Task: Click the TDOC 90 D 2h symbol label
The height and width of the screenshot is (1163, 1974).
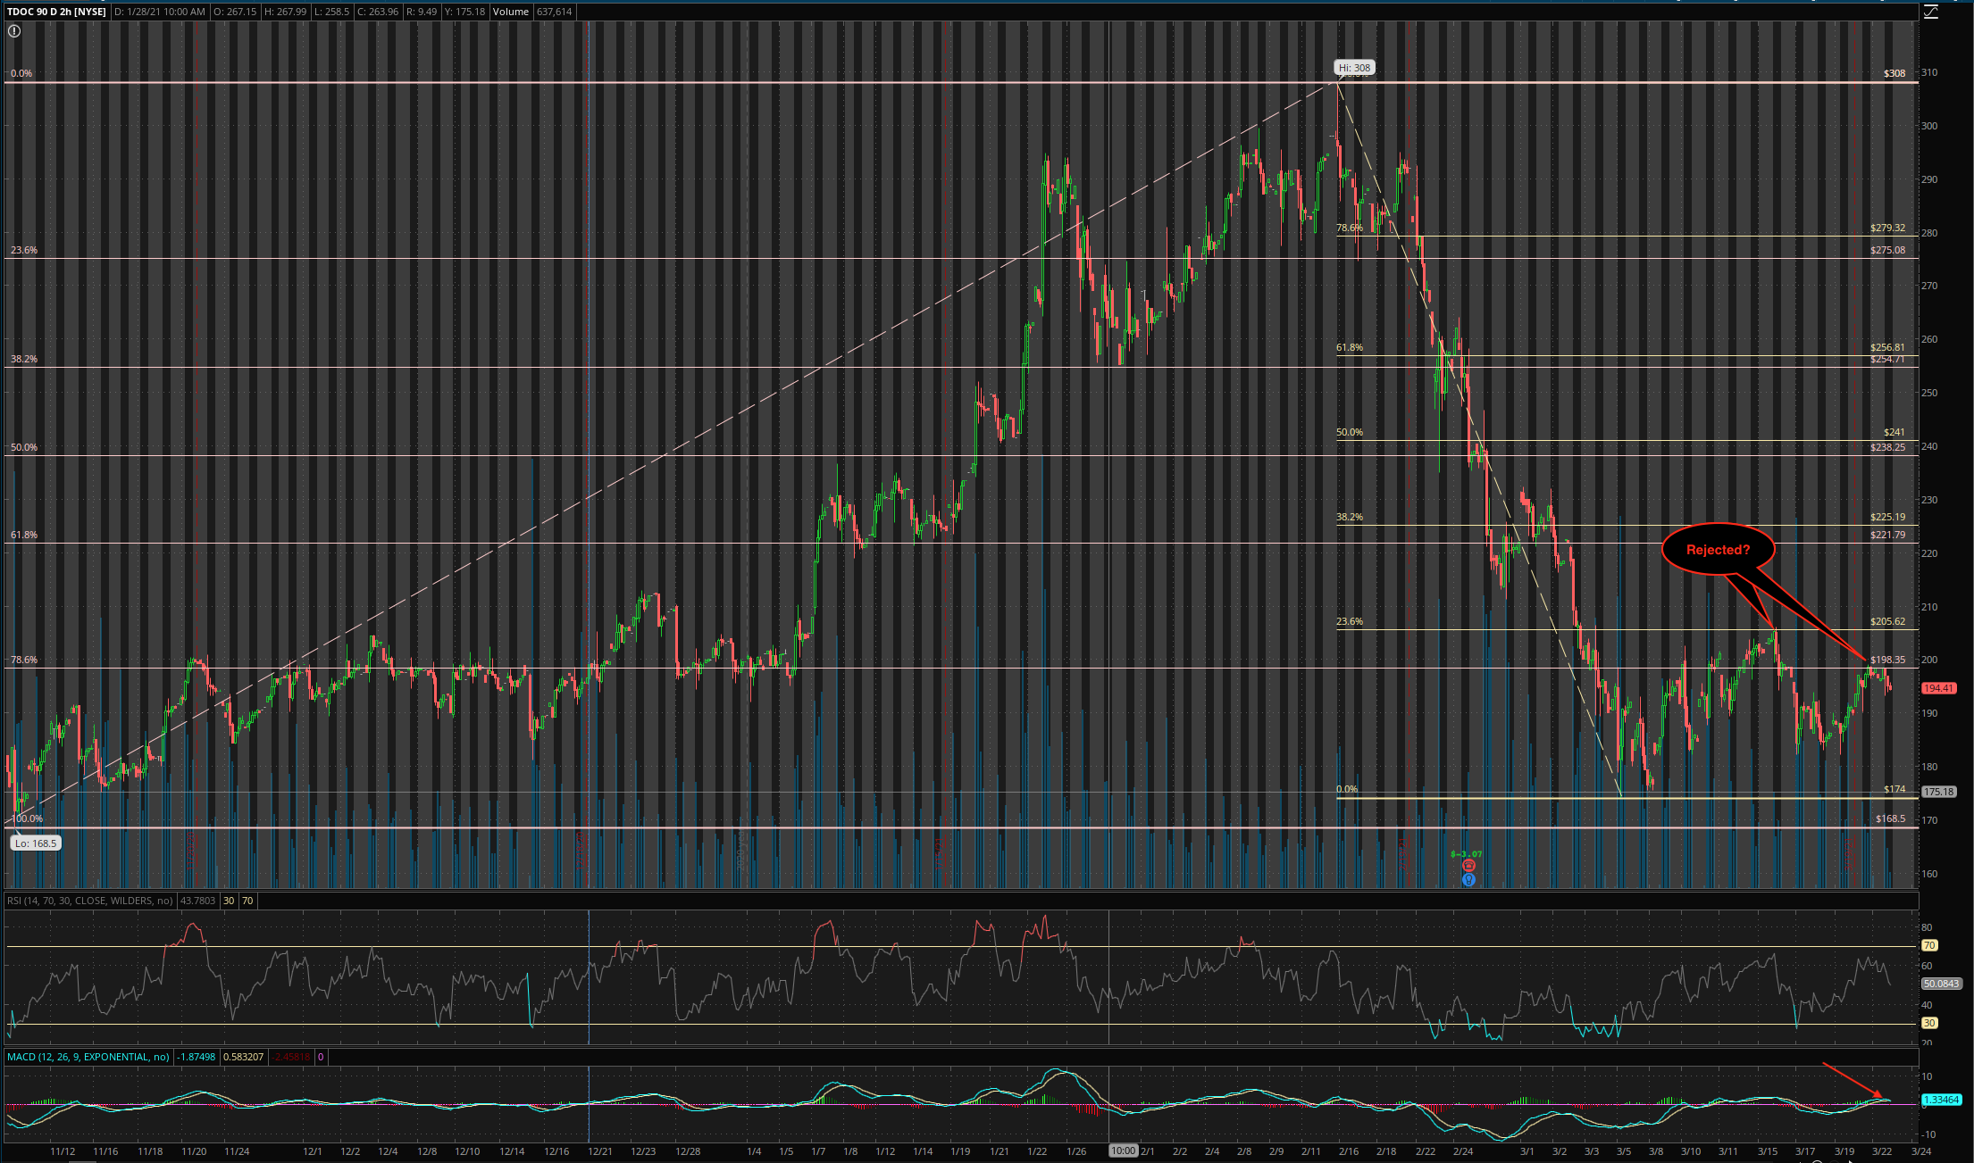Action: 56,12
